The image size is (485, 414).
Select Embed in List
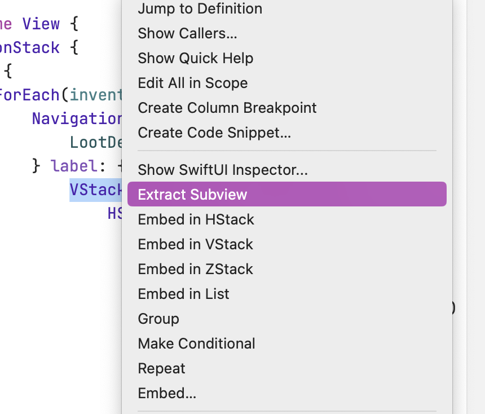(x=183, y=294)
